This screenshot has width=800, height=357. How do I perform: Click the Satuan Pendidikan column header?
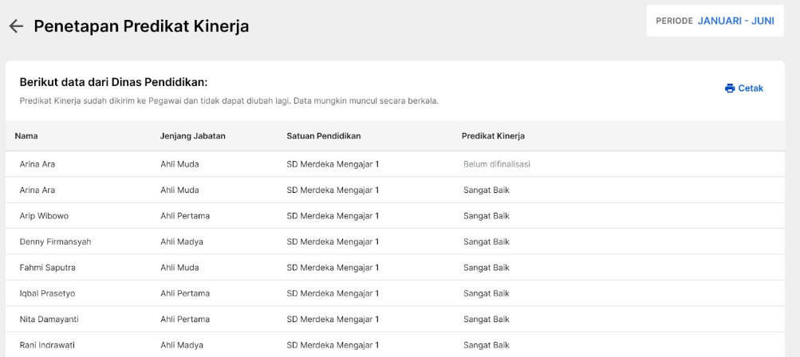[x=324, y=135]
